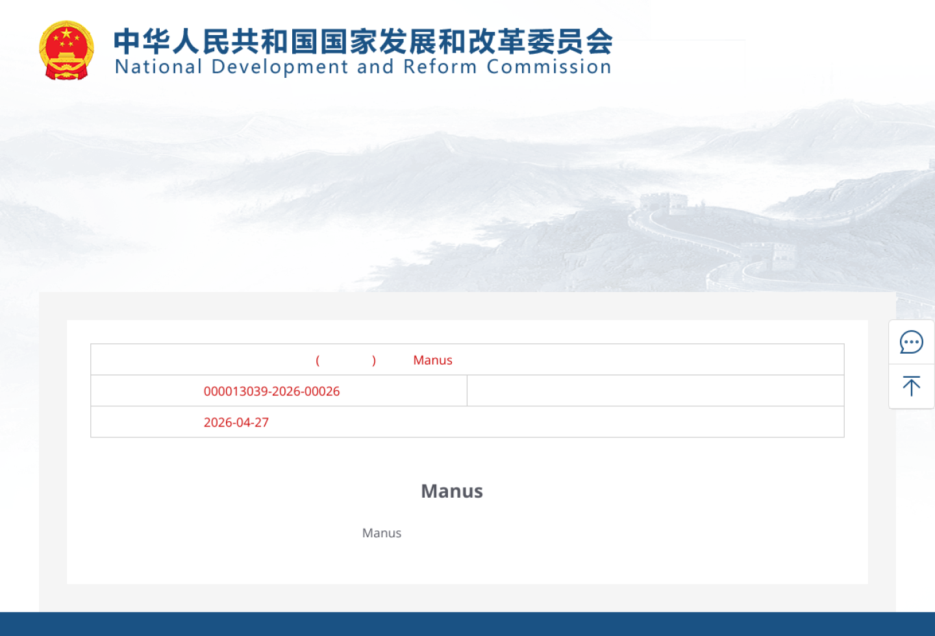Click the national emblem logo
This screenshot has height=636, width=935.
pyautogui.click(x=66, y=51)
